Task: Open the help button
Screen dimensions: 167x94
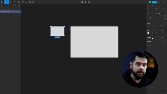Action: (163, 90)
